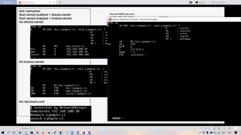
Task: Click 'search ejemplo.cl' line in image
Action: [47, 118]
